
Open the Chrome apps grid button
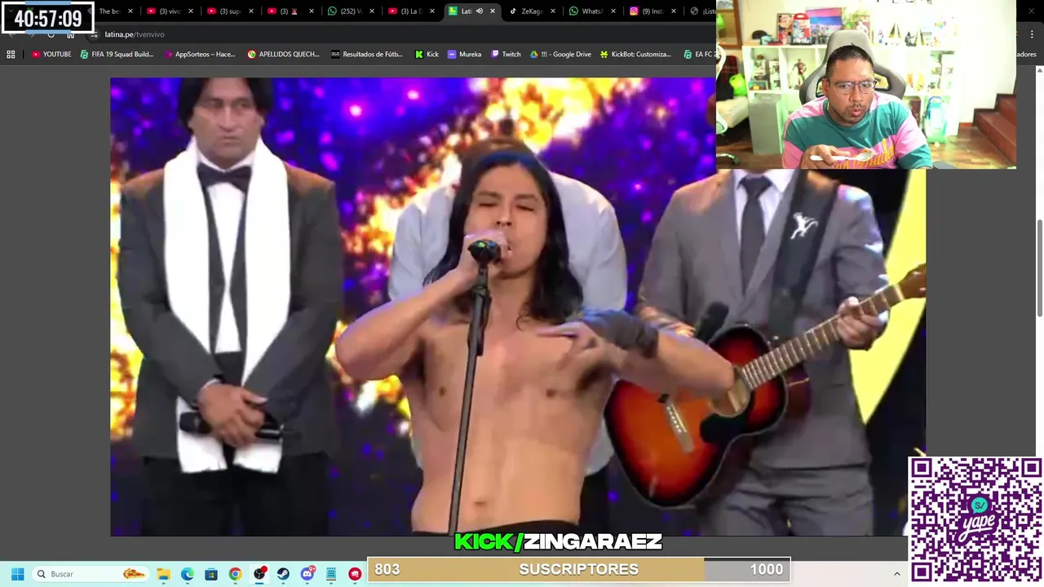[11, 54]
